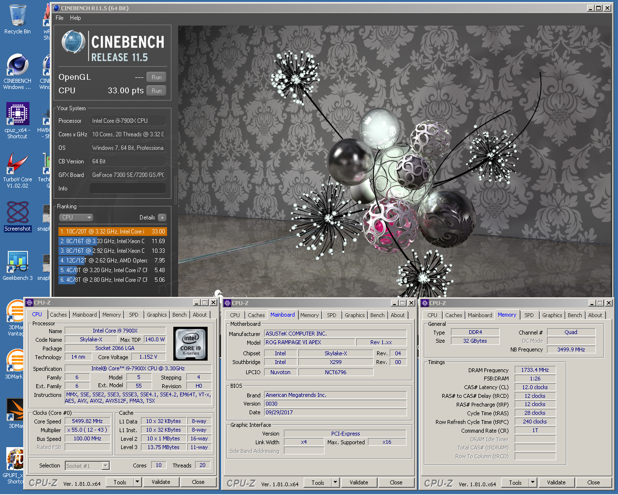Viewport: 618px width, 495px height.
Task: Click left CPU-Z window title icon
Action: click(29, 303)
